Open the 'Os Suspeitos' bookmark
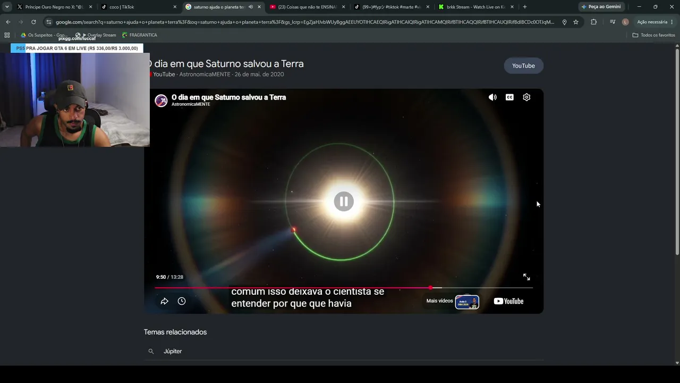The width and height of the screenshot is (680, 383). coord(44,35)
